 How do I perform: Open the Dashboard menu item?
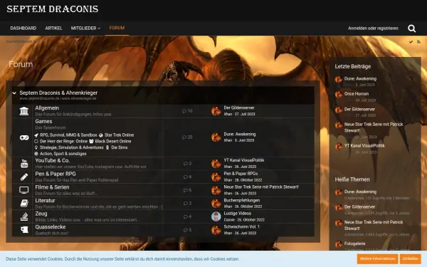point(23,28)
